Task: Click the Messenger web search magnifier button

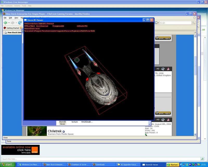Action: (x=203, y=159)
